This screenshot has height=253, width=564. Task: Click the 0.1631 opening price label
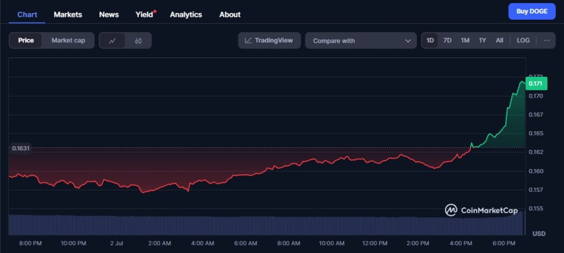point(20,148)
